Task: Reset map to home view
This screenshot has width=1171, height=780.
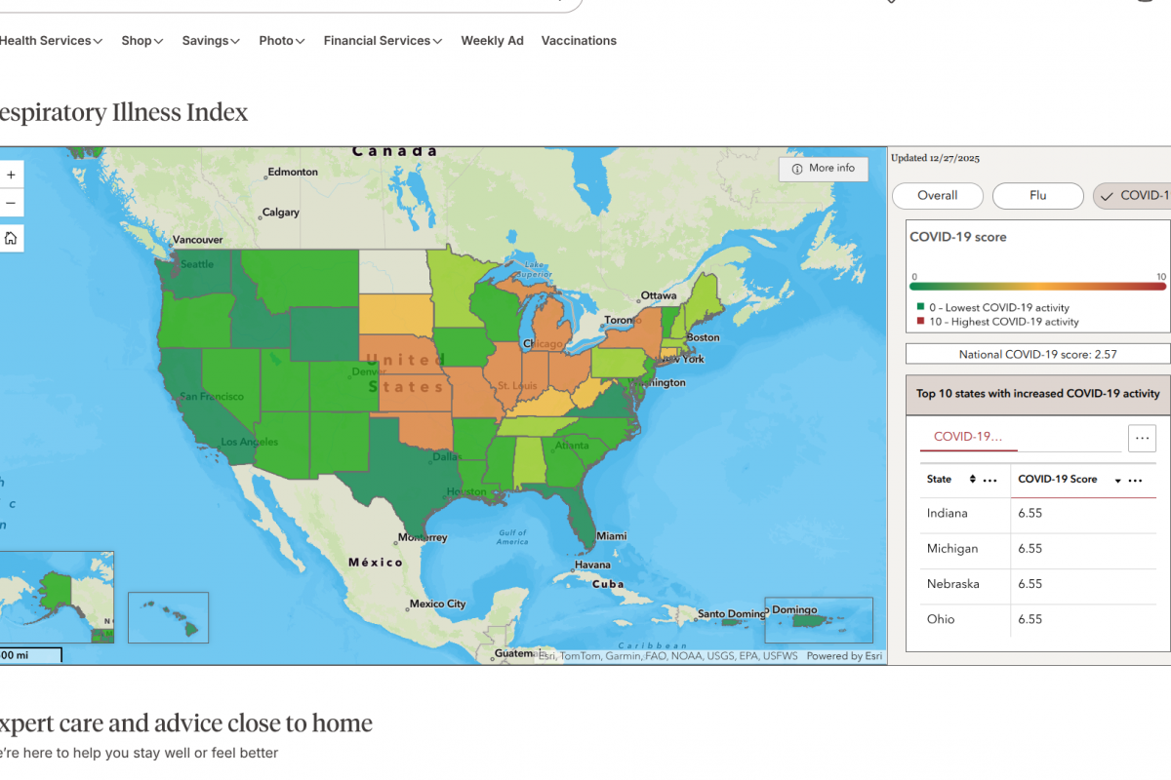Action: point(11,239)
